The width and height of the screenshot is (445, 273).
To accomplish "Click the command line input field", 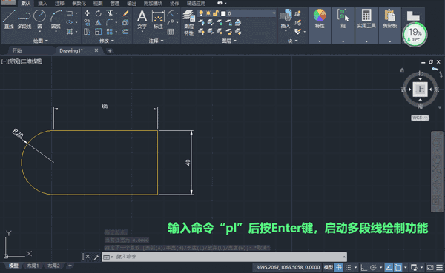I will [224, 257].
